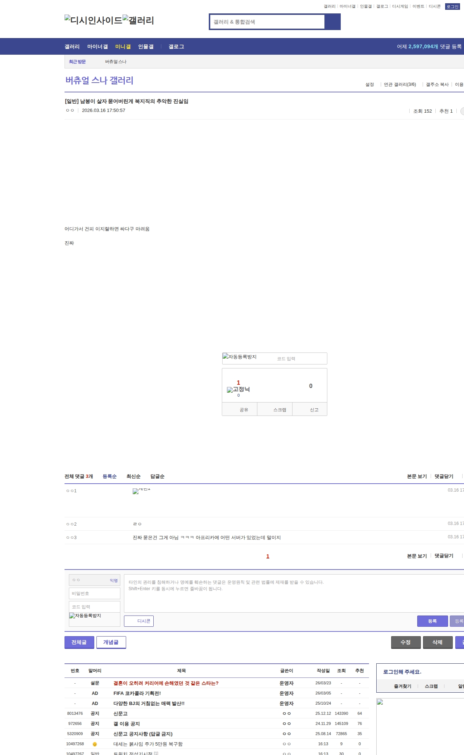Switch to the 개념글 tab

(x=111, y=642)
